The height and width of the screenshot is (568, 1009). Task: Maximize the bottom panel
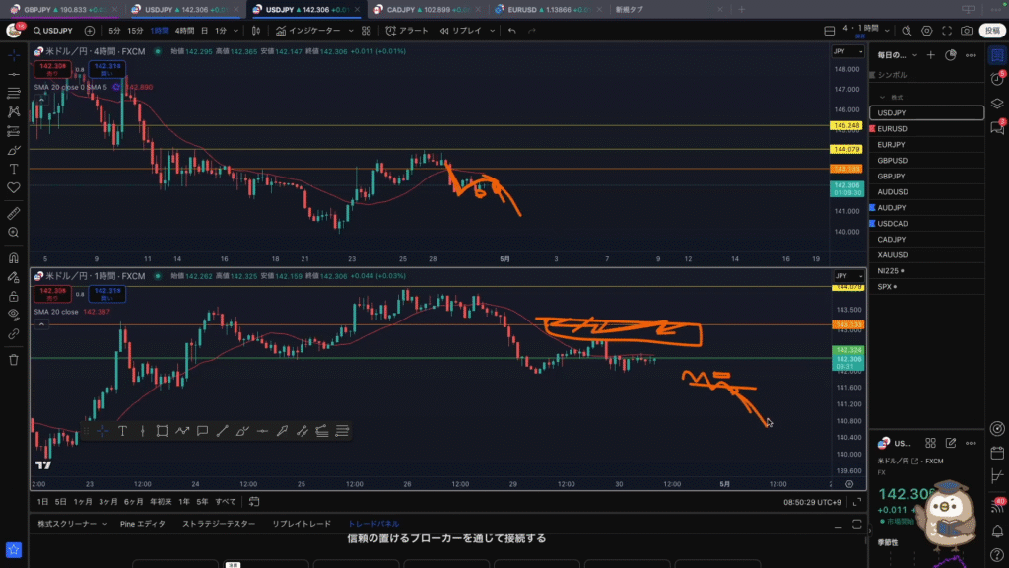click(857, 525)
